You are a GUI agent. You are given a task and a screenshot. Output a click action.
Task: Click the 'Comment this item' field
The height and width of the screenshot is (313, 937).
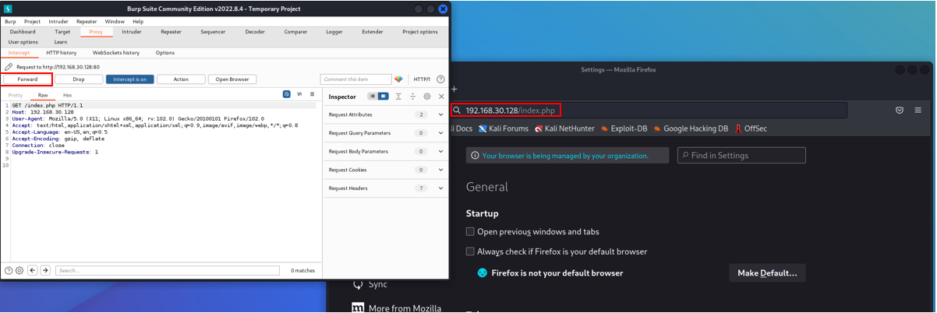coord(355,79)
